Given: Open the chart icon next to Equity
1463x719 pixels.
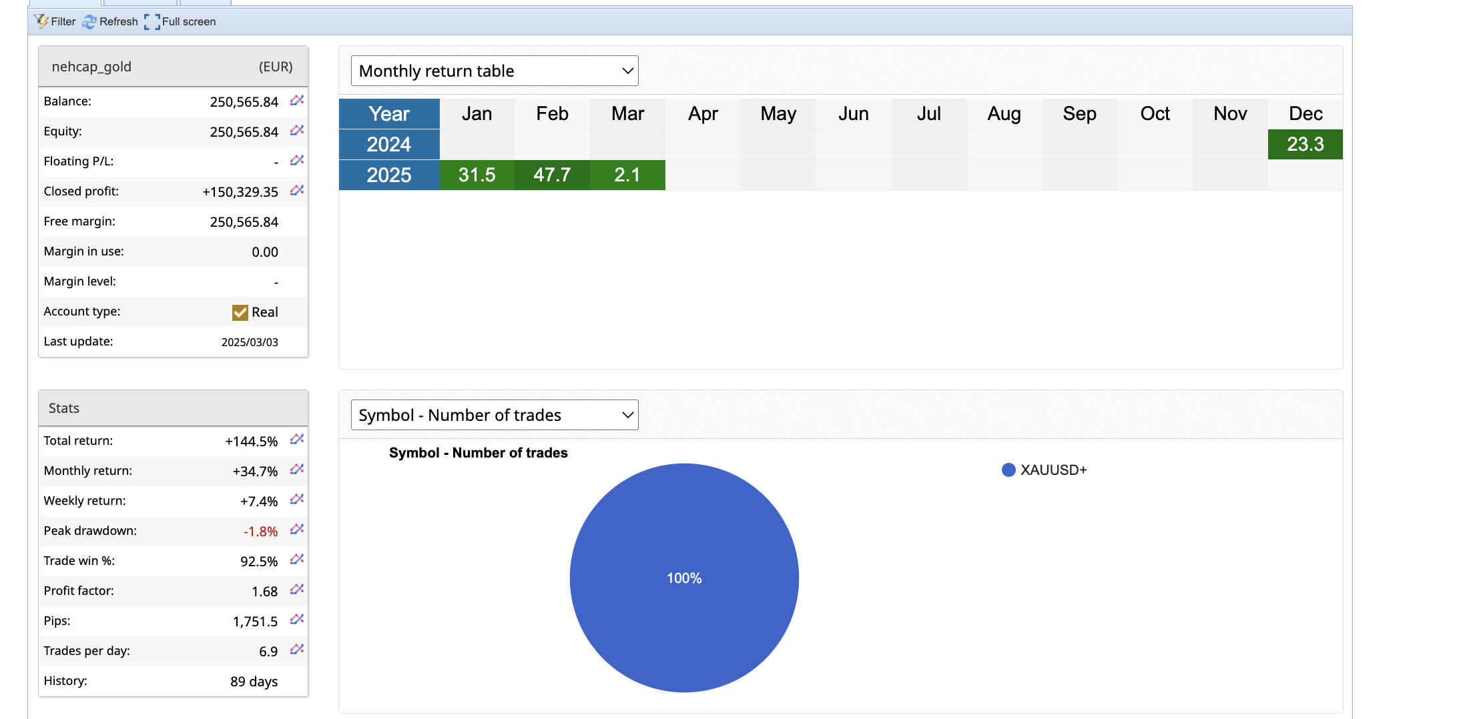Looking at the screenshot, I should (x=297, y=131).
